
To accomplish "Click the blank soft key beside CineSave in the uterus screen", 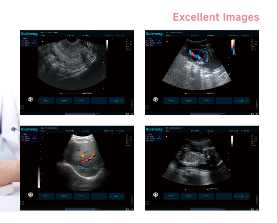I will coord(99,101).
